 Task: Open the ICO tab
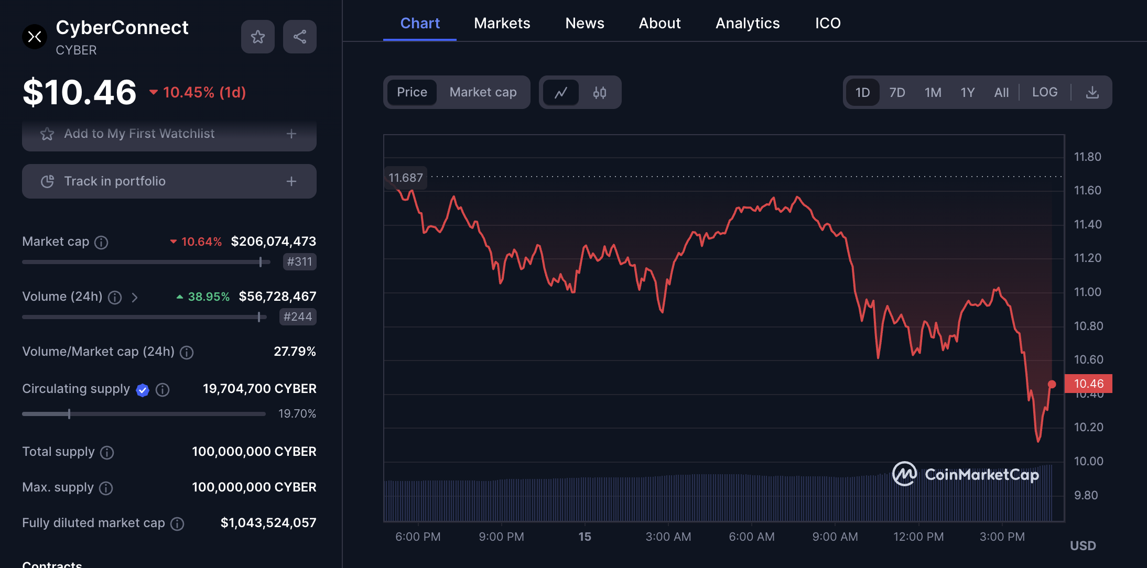828,23
